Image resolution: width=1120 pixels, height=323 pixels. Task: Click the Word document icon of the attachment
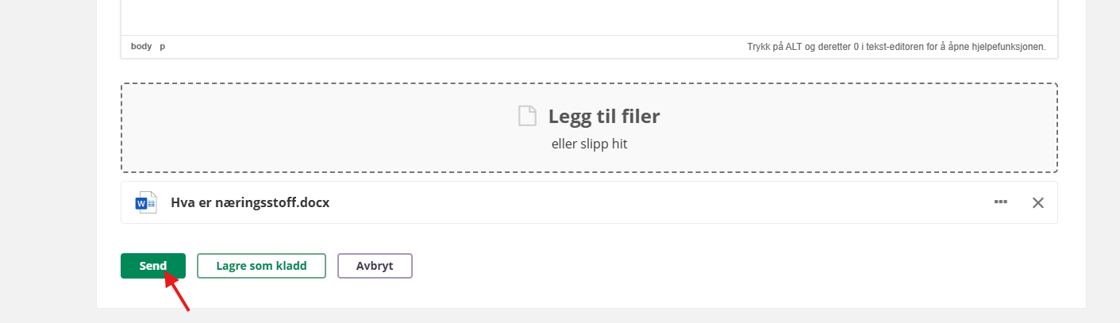tap(146, 202)
